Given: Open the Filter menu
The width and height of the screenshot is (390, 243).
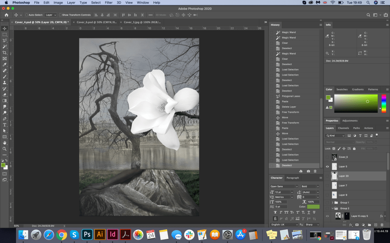Looking at the screenshot, I should click(109, 3).
